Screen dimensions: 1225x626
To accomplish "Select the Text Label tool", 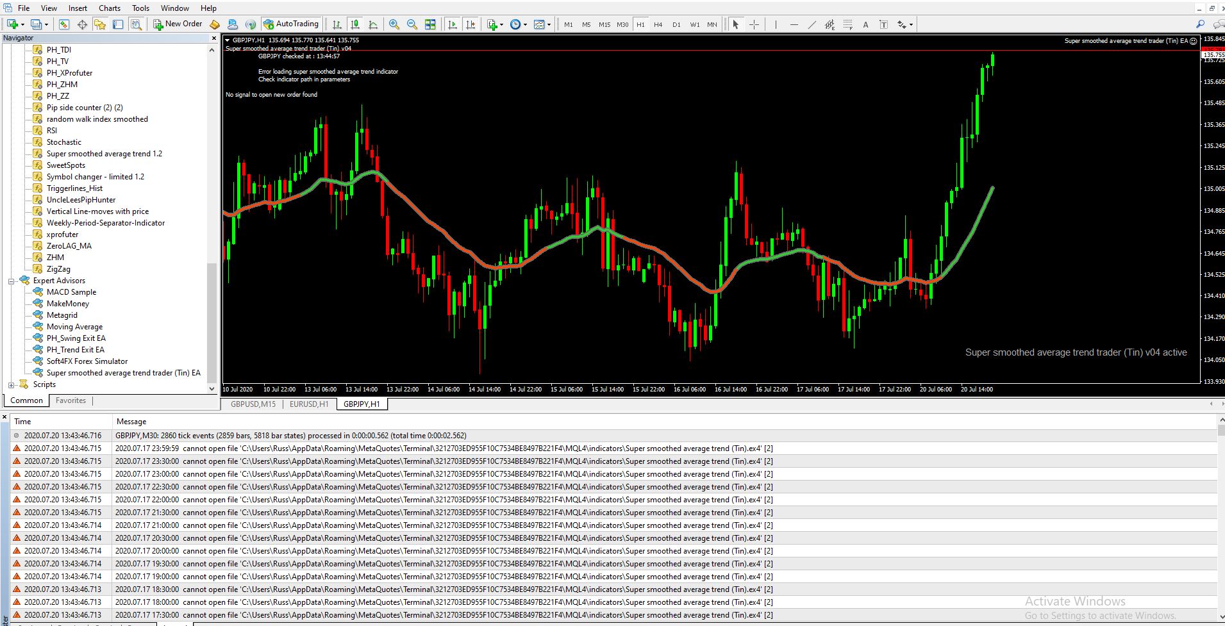I will point(884,24).
